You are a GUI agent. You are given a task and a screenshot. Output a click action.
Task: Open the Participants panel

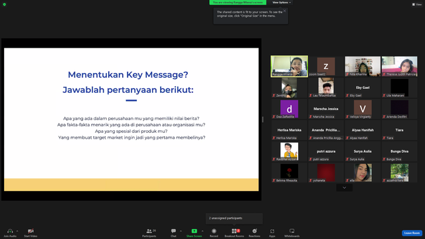point(149,232)
